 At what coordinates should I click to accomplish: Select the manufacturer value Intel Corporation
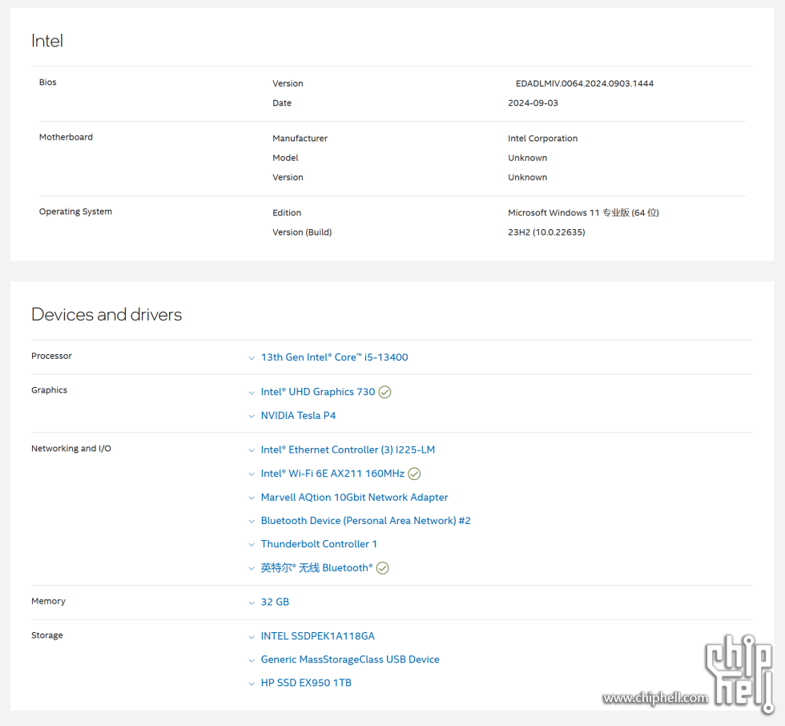pyautogui.click(x=543, y=139)
